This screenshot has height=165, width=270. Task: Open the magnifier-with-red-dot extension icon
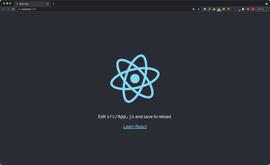[x=233, y=9]
